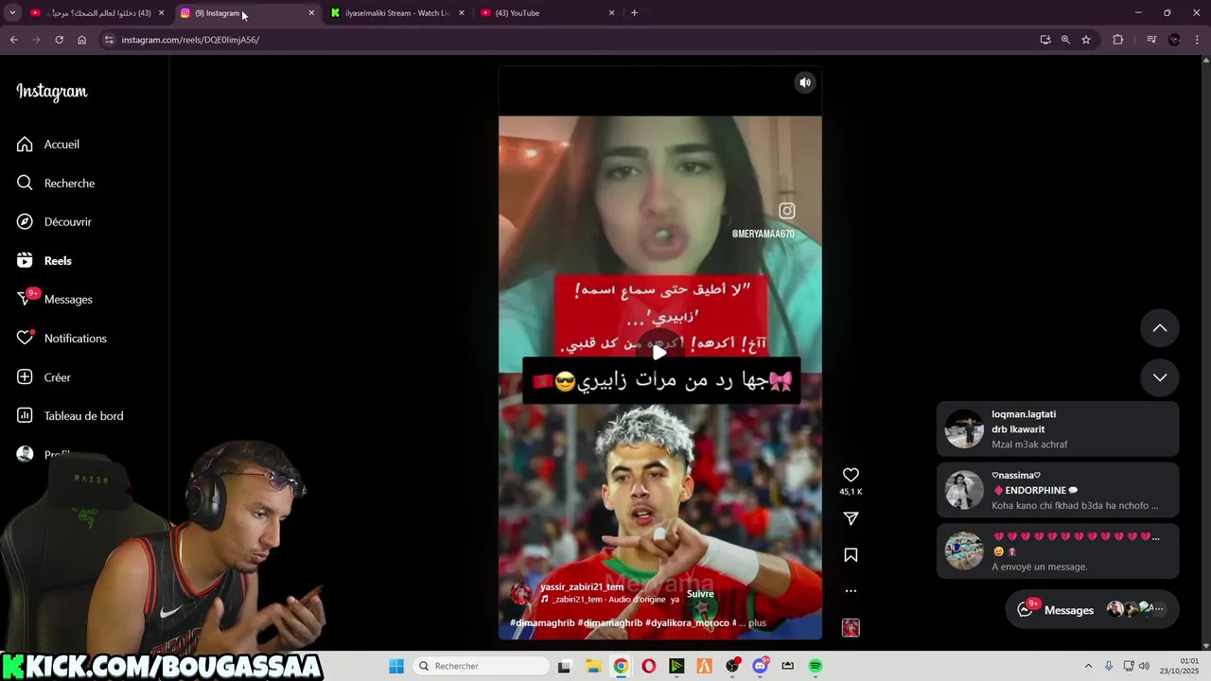Click the Instagram logo
Image resolution: width=1211 pixels, height=681 pixels.
(52, 92)
